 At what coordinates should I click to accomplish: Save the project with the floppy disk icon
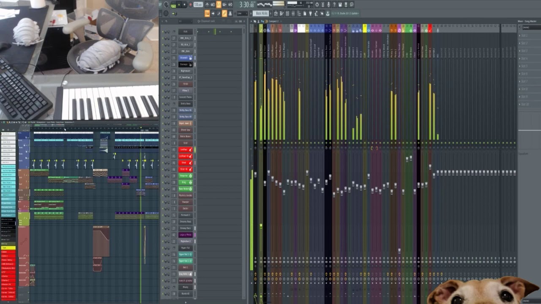click(x=340, y=5)
